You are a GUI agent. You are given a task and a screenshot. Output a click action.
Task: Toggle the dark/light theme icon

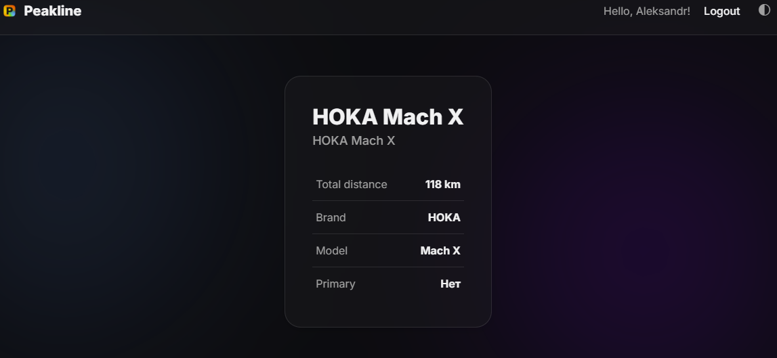tap(764, 10)
